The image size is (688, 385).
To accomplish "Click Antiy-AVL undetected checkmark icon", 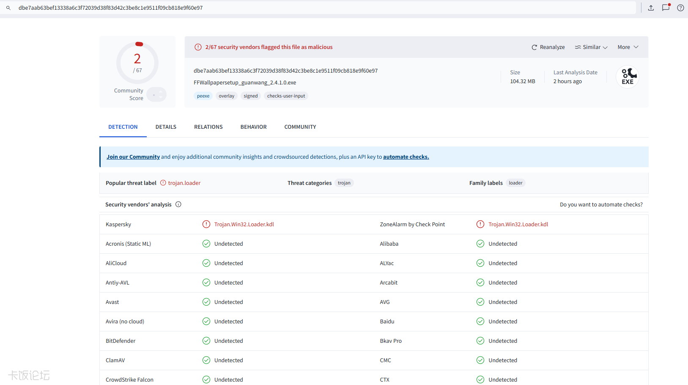I will click(x=206, y=282).
